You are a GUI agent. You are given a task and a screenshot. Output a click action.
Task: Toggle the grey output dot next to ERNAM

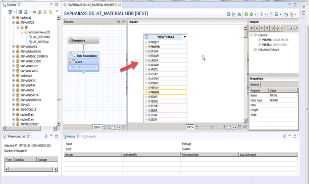click(x=149, y=56)
